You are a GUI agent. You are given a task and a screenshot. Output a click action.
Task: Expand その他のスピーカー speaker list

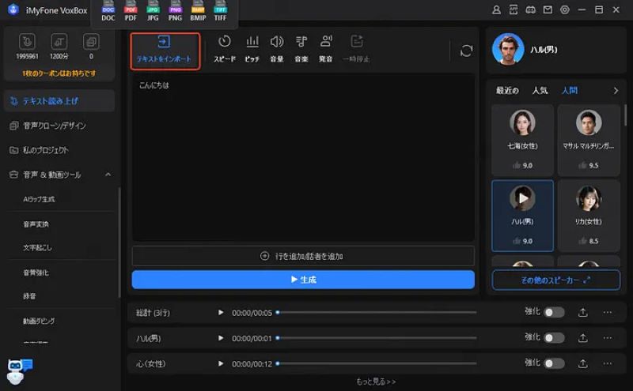point(556,280)
